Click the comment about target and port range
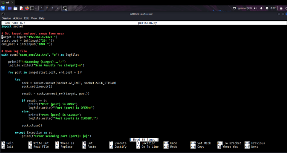This screenshot has width=287, height=153. [x=32, y=34]
